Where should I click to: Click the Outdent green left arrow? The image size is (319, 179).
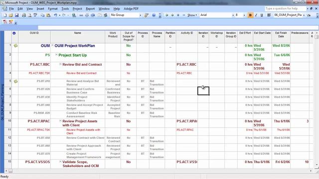(167, 15)
